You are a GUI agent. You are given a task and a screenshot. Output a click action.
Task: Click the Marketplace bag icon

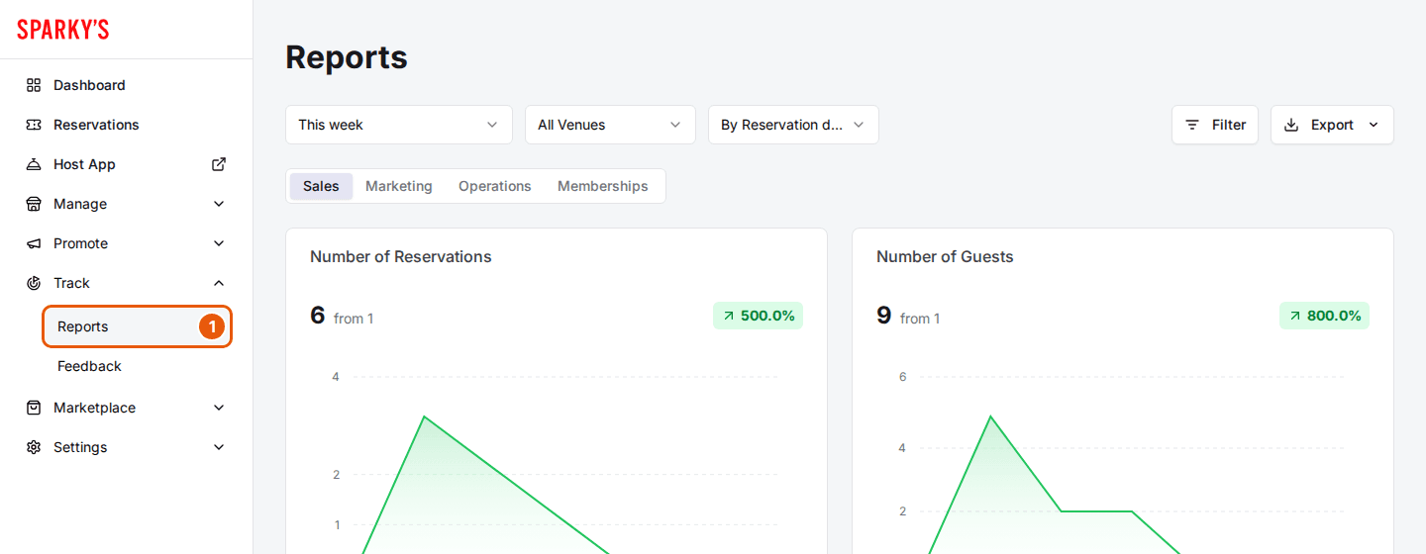click(x=34, y=408)
